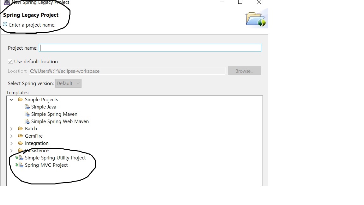Maximize the New Spring Legacy Project window
Image resolution: width=364 pixels, height=205 pixels.
240,2
